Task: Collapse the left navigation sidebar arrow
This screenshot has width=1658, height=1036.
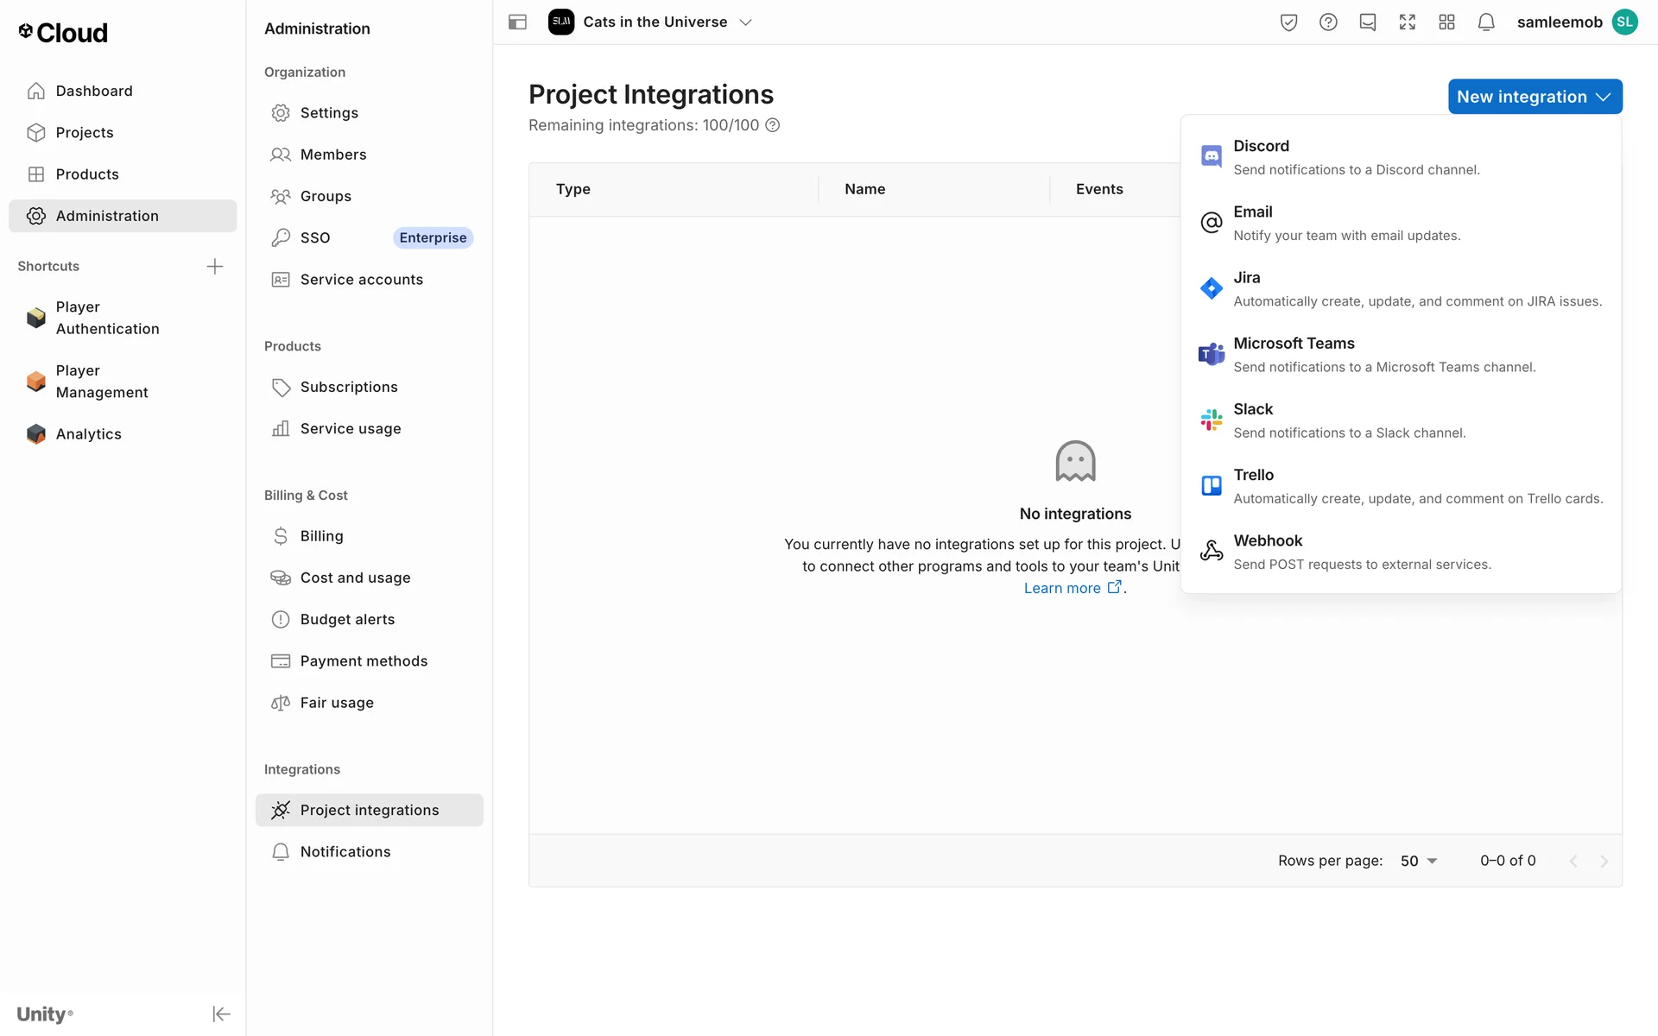Action: click(221, 1014)
